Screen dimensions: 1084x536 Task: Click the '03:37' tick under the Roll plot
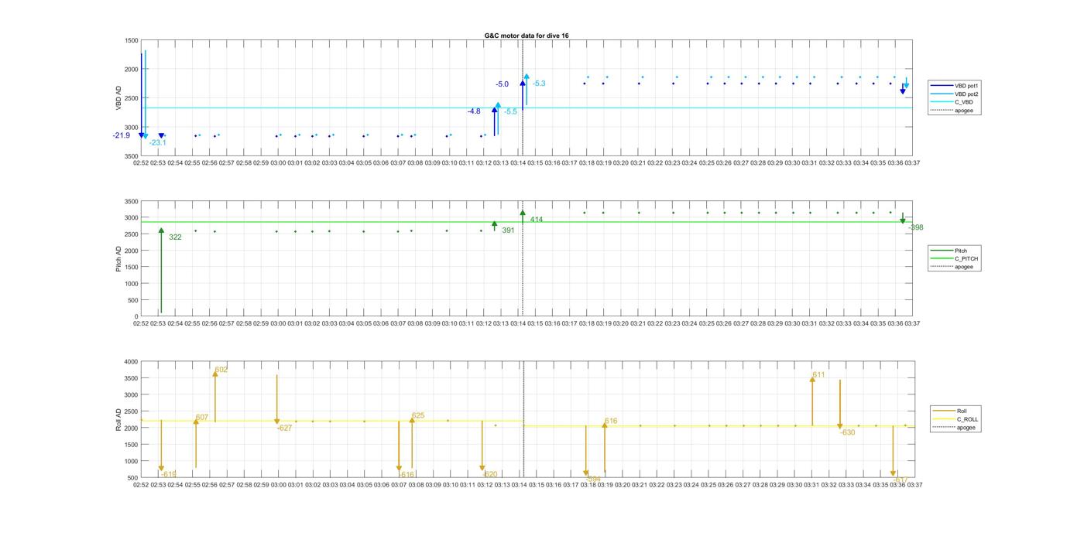coord(913,485)
